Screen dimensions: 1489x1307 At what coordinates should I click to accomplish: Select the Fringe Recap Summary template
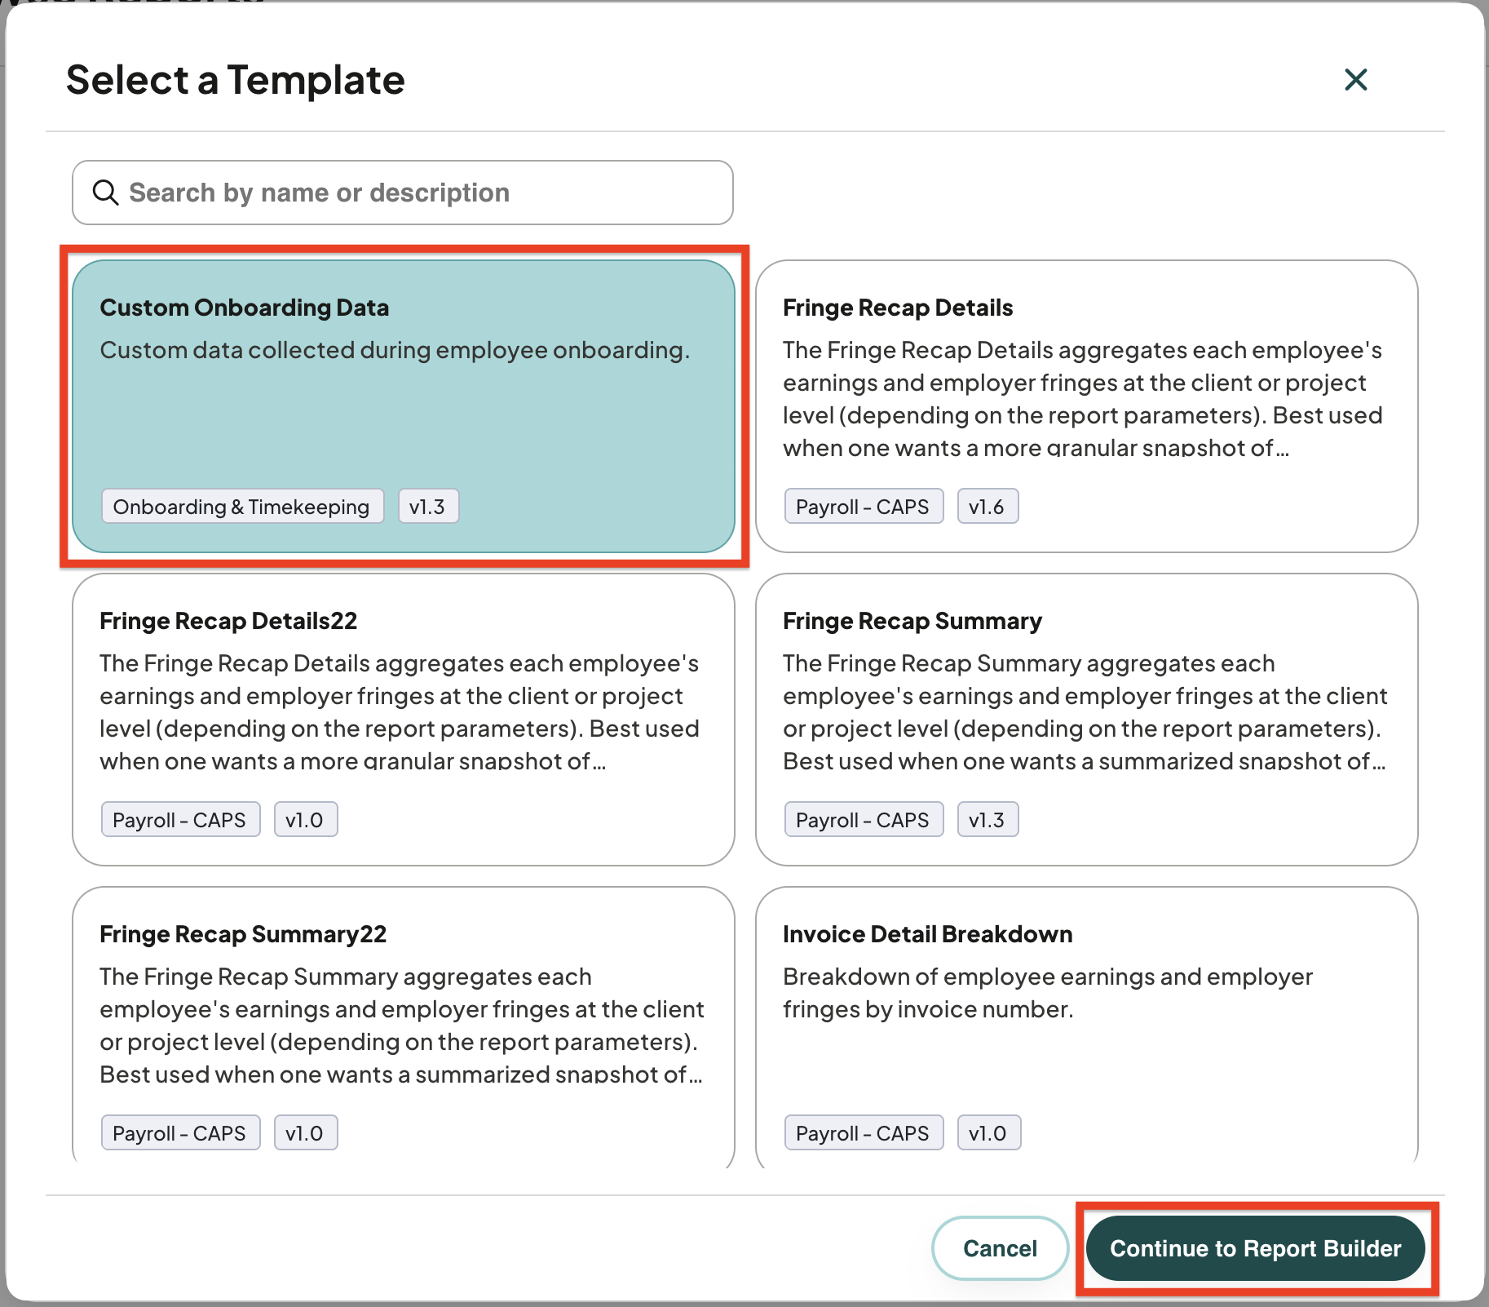click(x=1087, y=720)
